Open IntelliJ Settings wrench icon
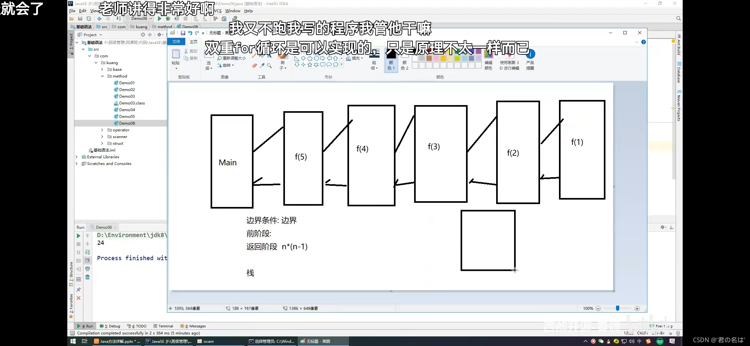The width and height of the screenshot is (750, 346). pyautogui.click(x=215, y=19)
